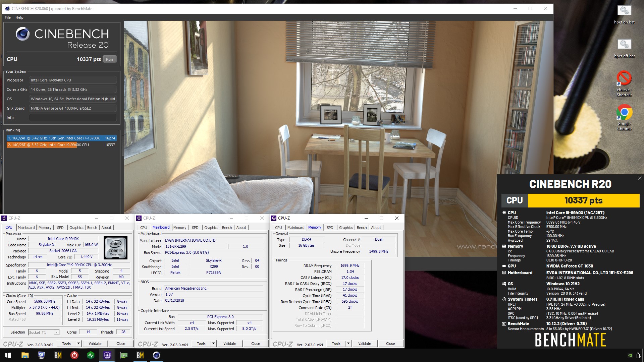Switch to Memory tab in left CPU-Z window
The width and height of the screenshot is (644, 362).
pos(45,228)
